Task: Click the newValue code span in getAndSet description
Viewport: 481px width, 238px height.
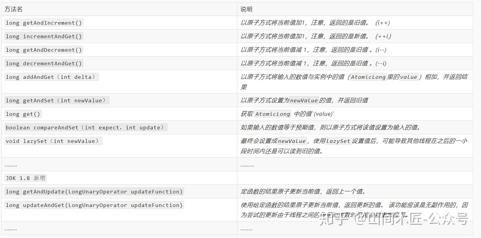Action: (304, 100)
